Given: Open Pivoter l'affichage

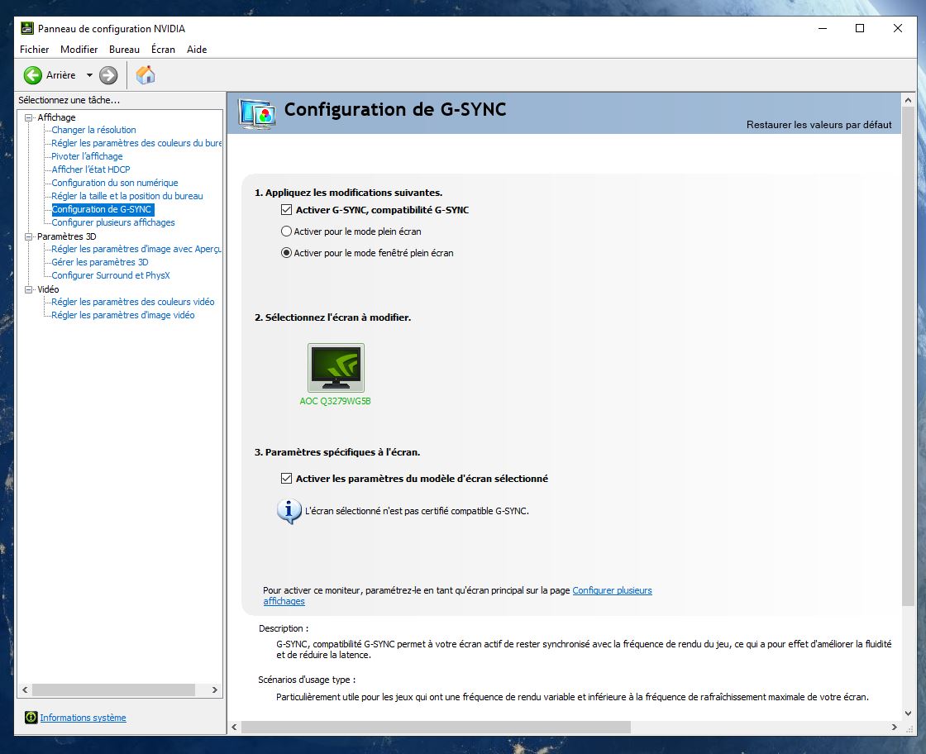Looking at the screenshot, I should click(87, 156).
